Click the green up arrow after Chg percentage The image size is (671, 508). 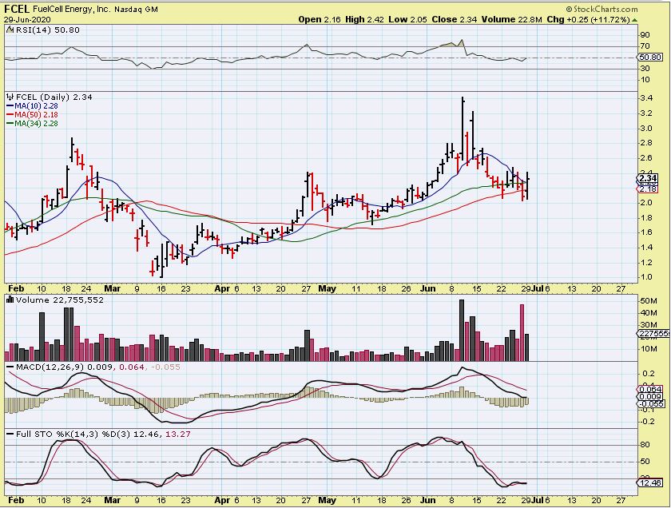(x=634, y=20)
